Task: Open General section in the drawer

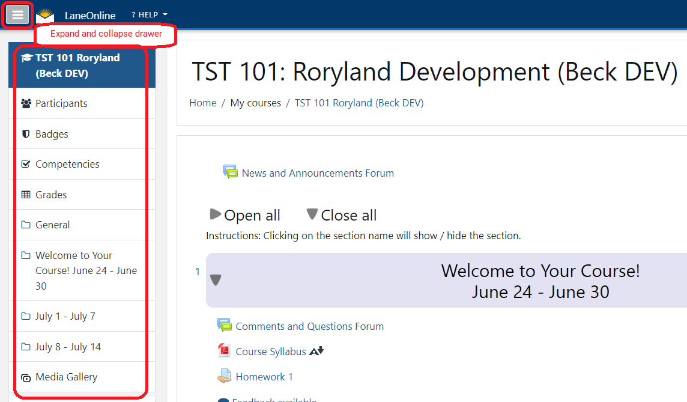Action: coord(52,225)
